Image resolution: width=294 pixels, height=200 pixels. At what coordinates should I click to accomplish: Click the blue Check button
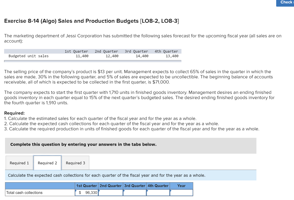(285, 3)
